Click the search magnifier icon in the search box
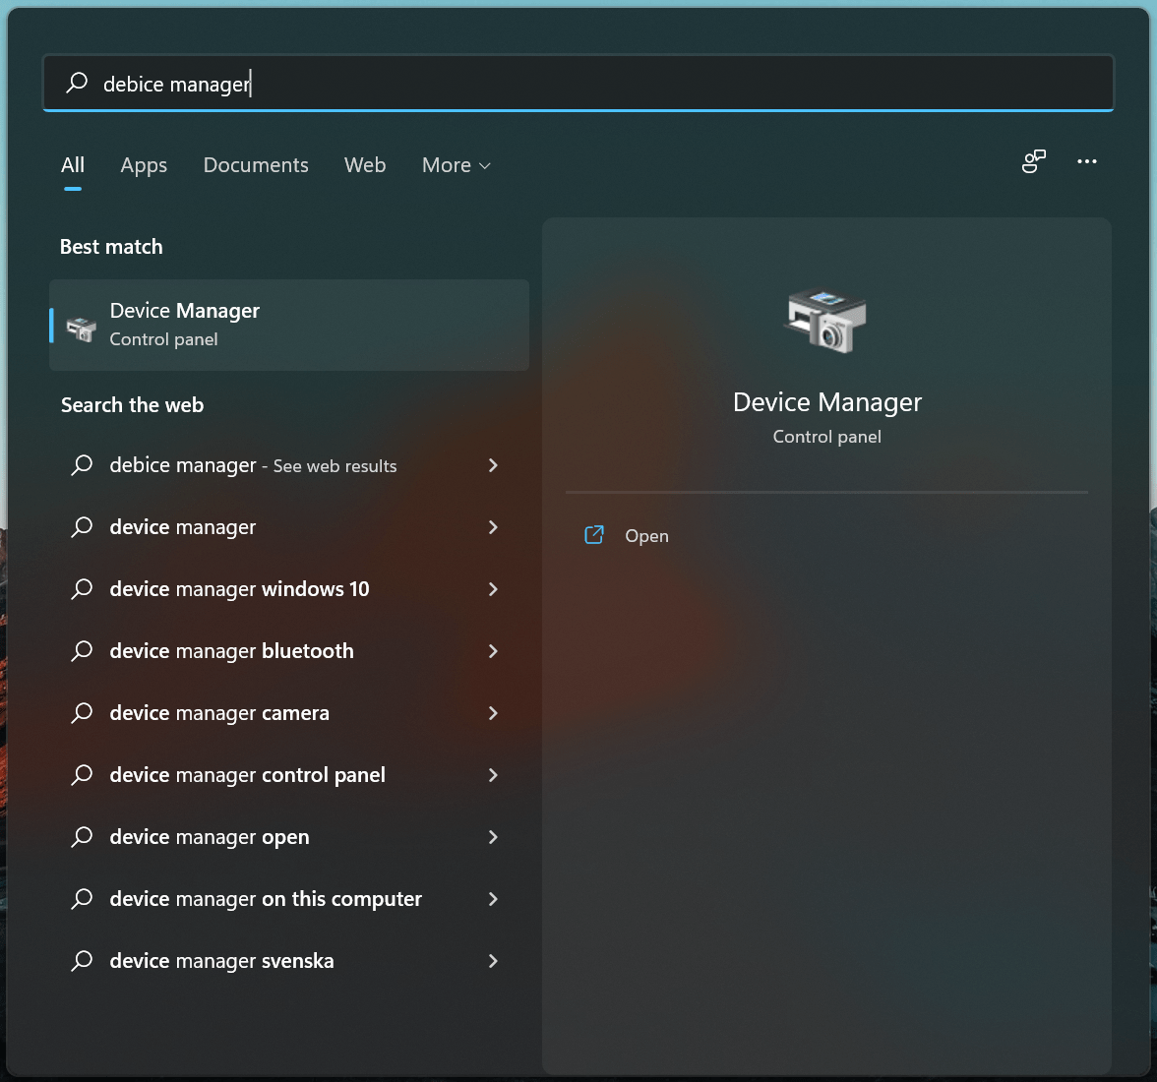 76,84
